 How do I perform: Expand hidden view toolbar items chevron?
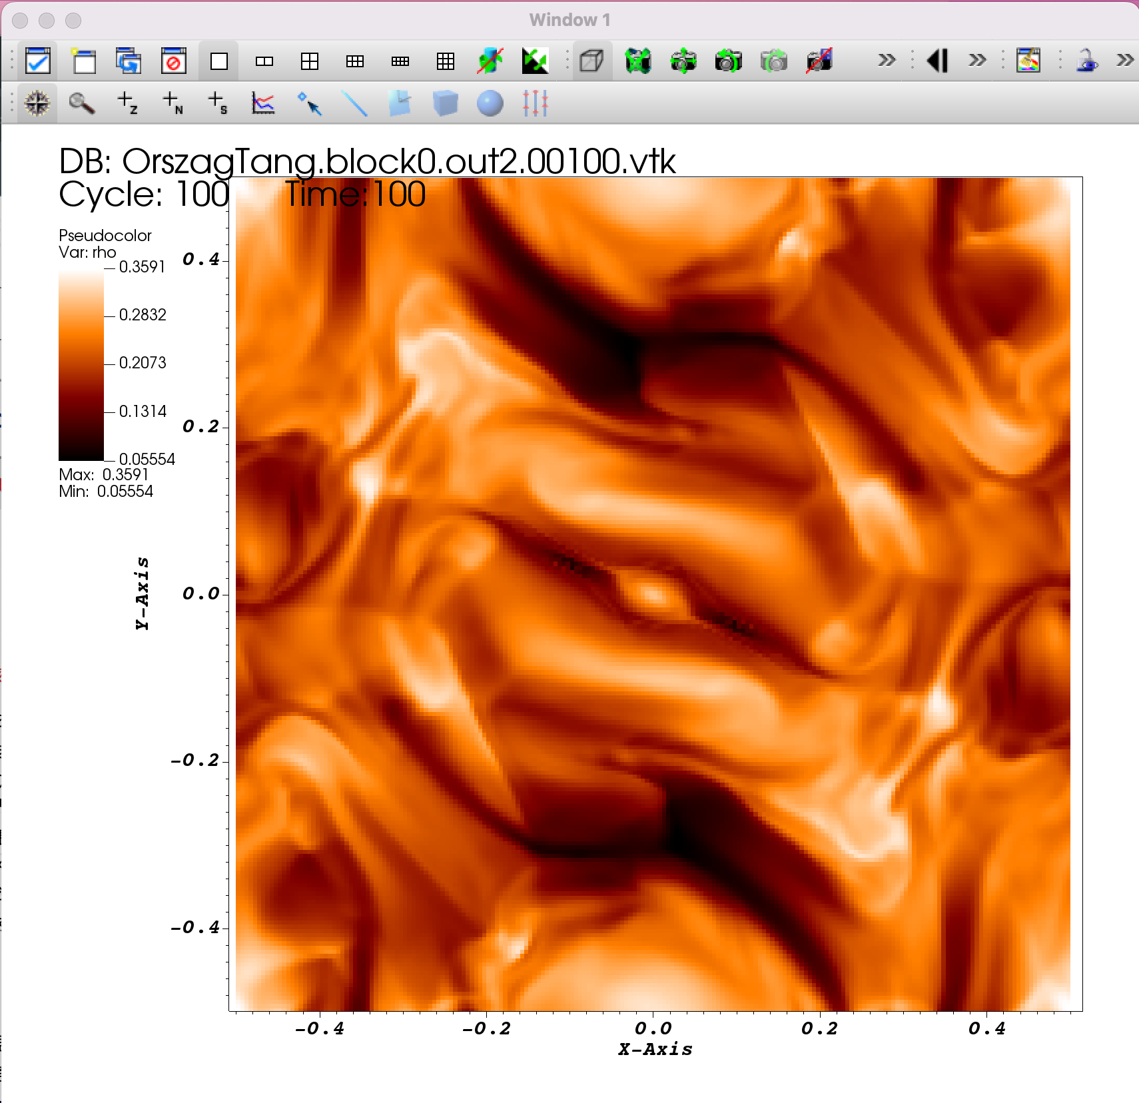tap(887, 61)
